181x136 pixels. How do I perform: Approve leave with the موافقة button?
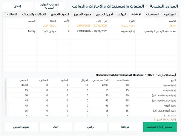(125, 127)
